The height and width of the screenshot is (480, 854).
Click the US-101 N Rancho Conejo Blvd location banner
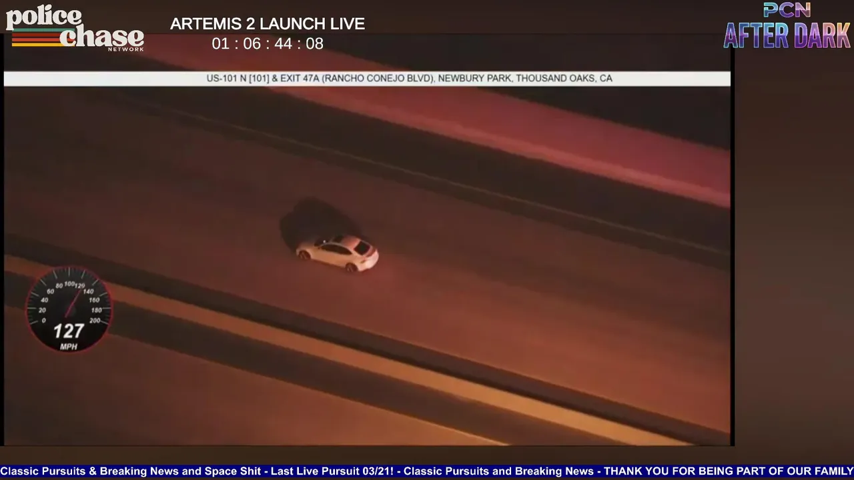pyautogui.click(x=367, y=79)
